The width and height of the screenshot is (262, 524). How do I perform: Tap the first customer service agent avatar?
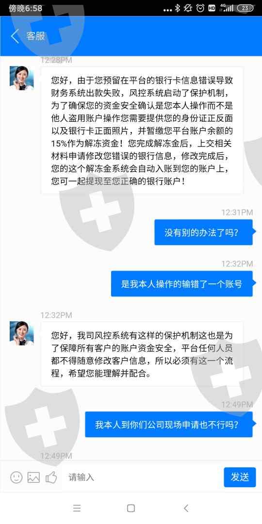pos(22,78)
